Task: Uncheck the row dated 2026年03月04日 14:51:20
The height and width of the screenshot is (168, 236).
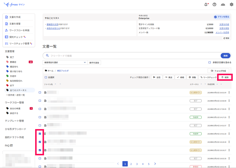Action: click(x=40, y=134)
